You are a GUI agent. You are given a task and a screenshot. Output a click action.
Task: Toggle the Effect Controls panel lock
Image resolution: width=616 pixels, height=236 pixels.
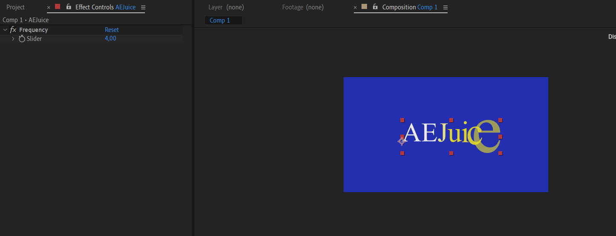pos(69,7)
